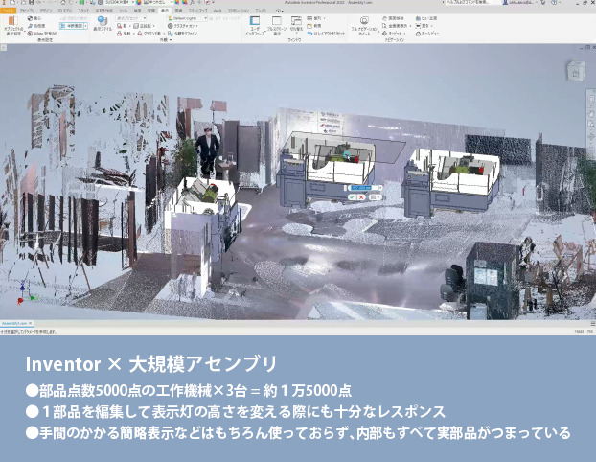Open document tabs menu at bottom right
Viewport: 596px width, 462px height.
click(592, 323)
